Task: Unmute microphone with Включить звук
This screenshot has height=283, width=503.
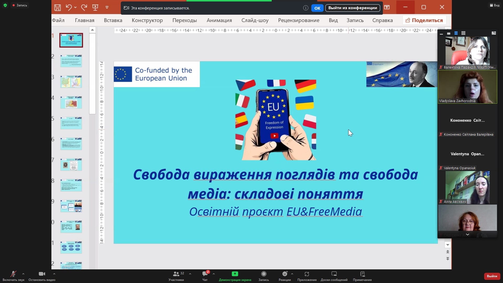Action: click(13, 276)
